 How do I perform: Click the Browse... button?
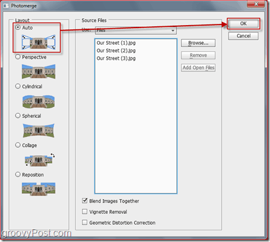198,43
